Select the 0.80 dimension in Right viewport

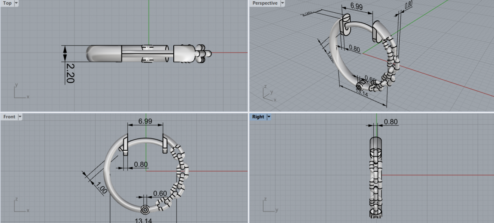pos(390,122)
